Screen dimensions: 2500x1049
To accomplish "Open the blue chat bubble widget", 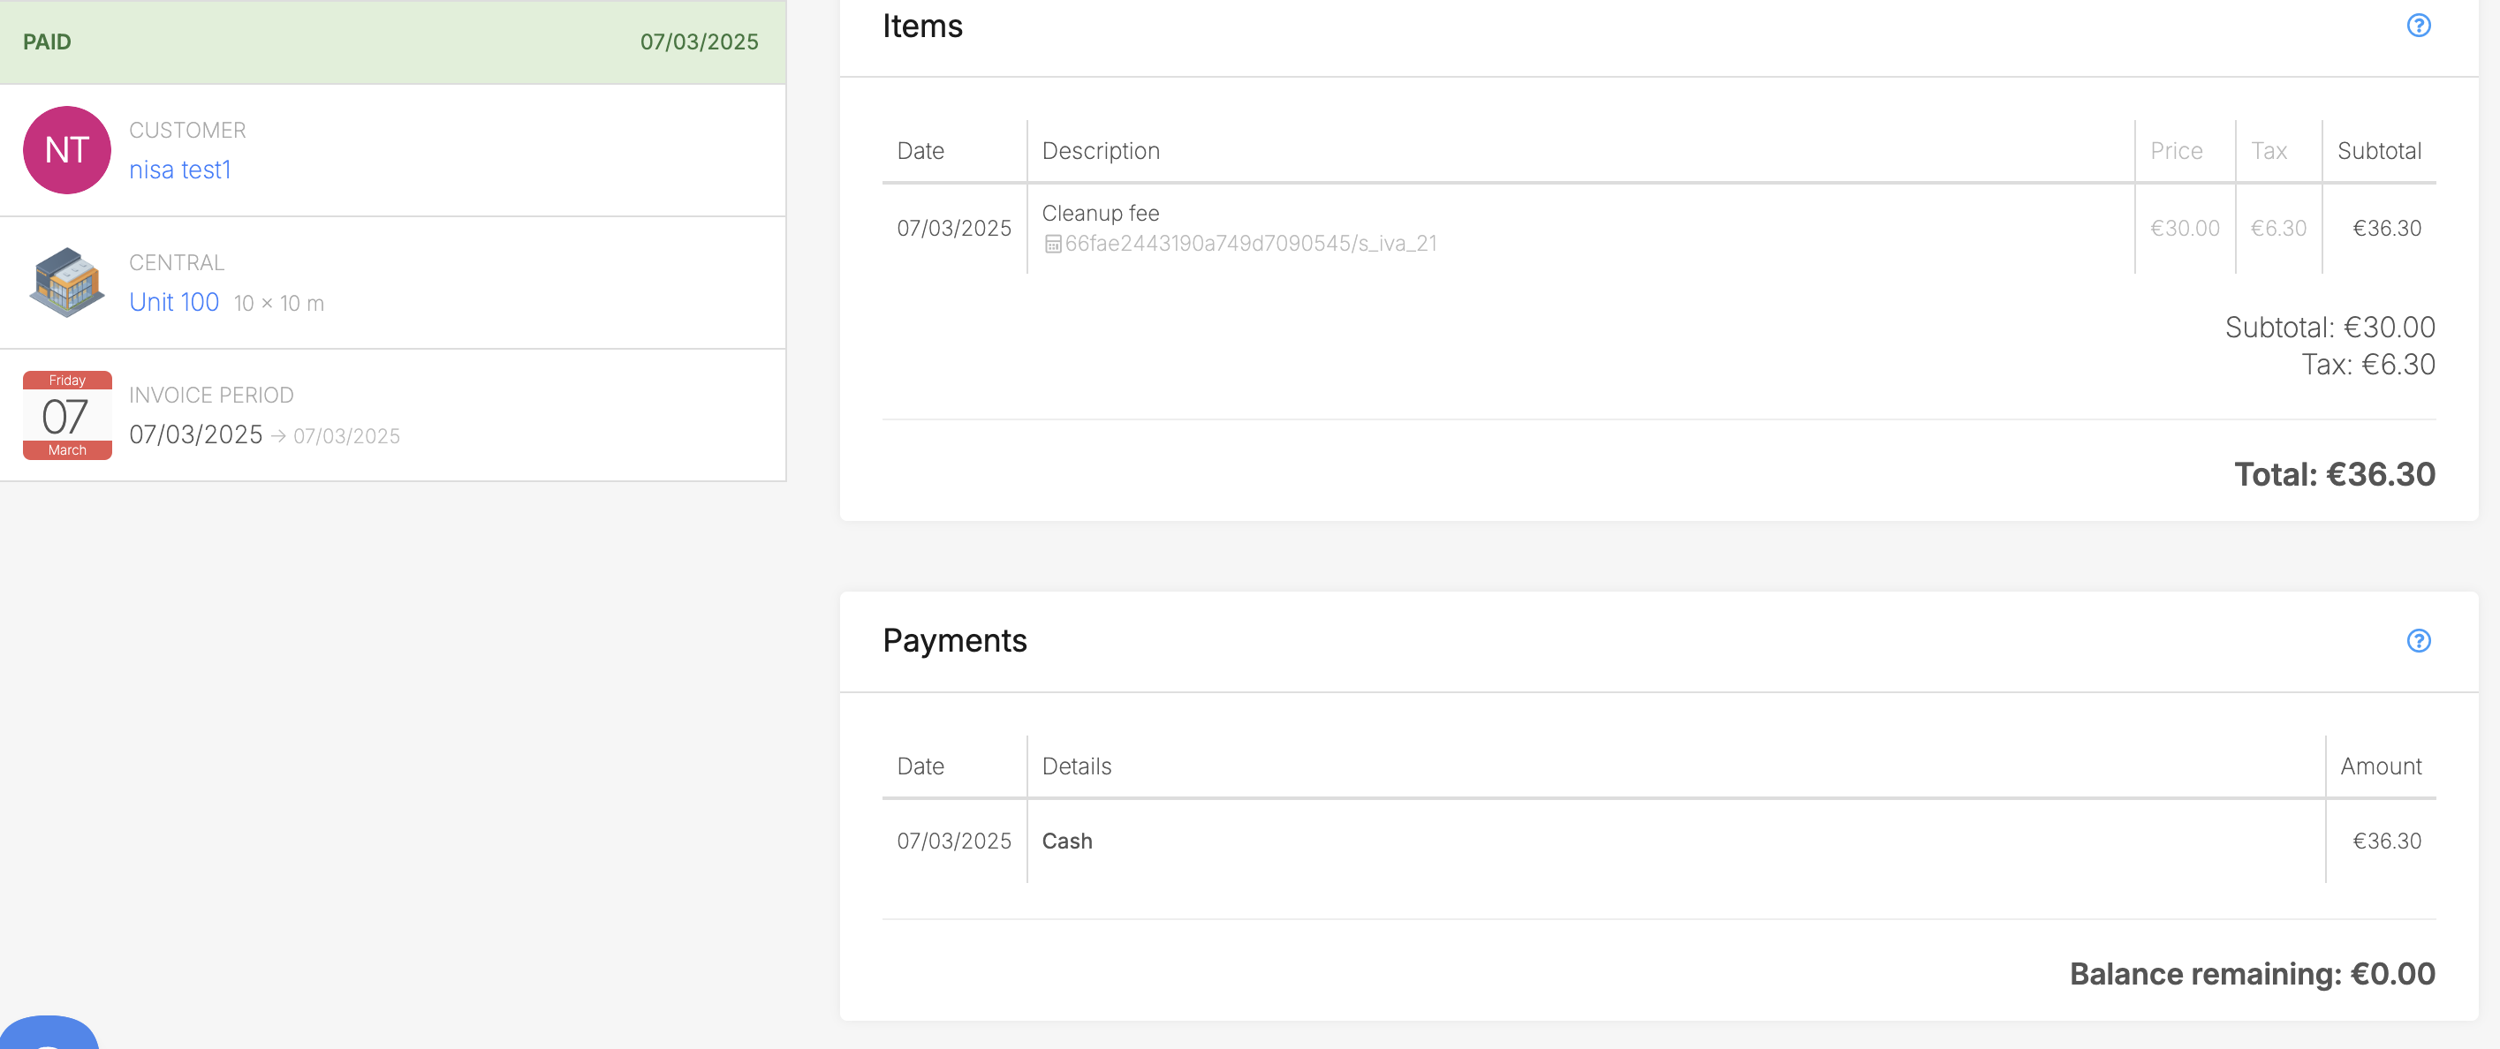I will point(49,1035).
